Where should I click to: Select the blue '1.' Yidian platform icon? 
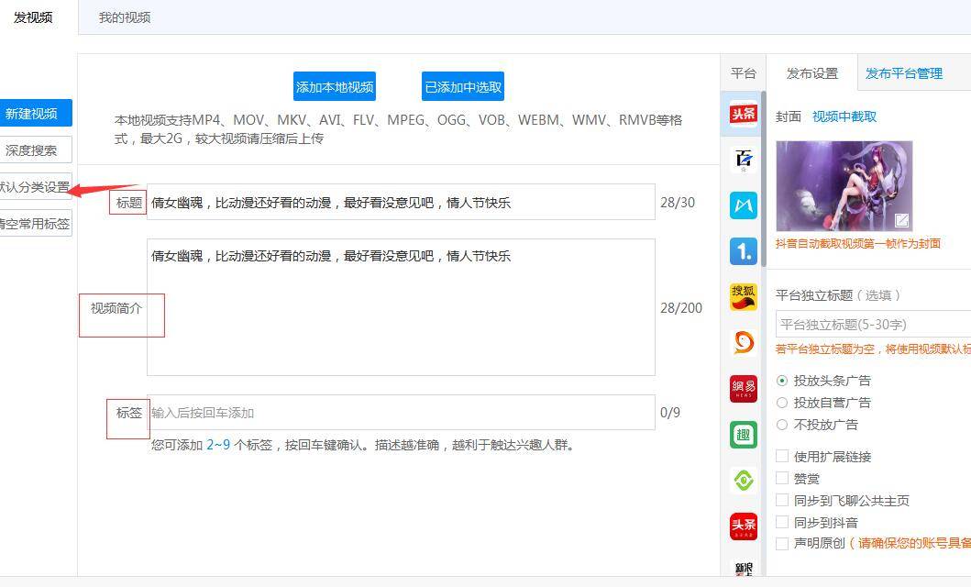[x=743, y=251]
